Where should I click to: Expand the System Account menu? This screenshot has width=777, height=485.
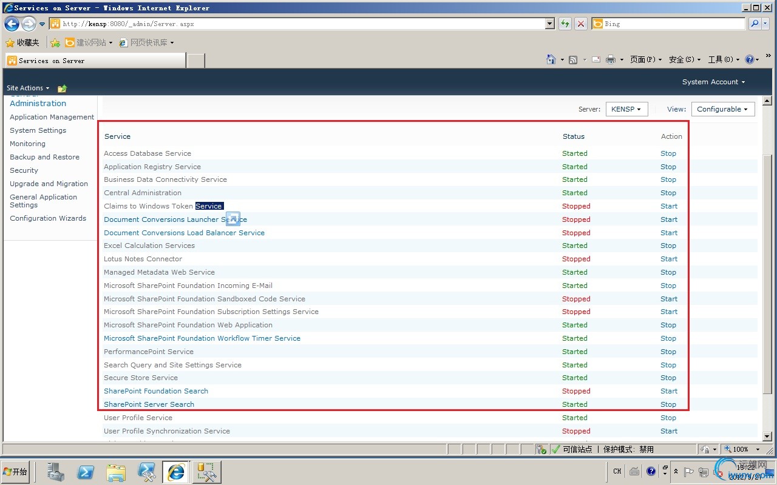pyautogui.click(x=713, y=82)
